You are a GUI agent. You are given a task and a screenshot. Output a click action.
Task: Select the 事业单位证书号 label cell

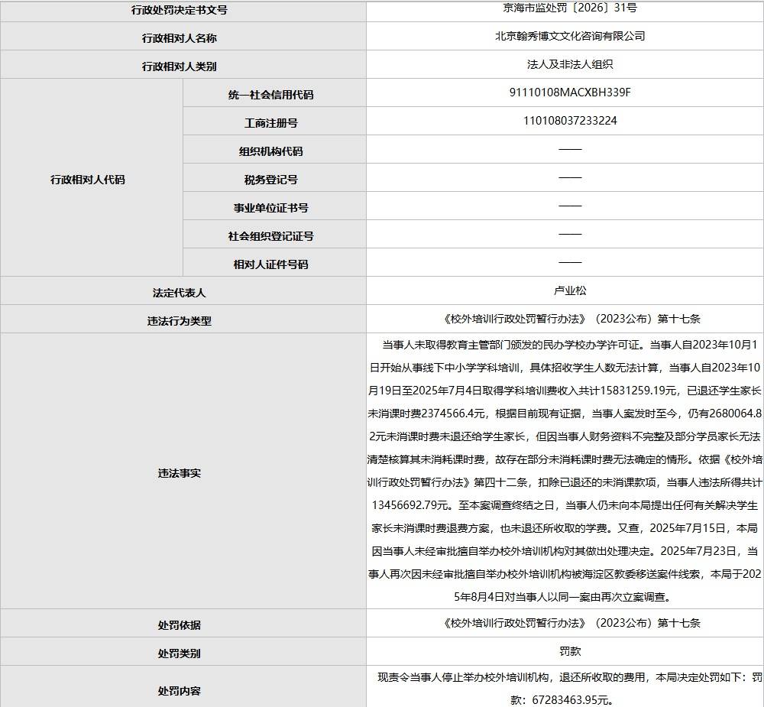pos(270,208)
